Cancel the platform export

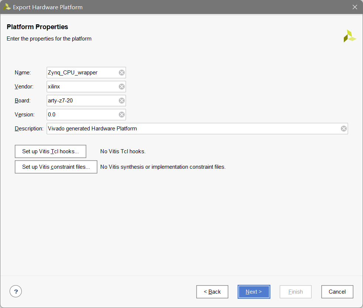coord(337,291)
